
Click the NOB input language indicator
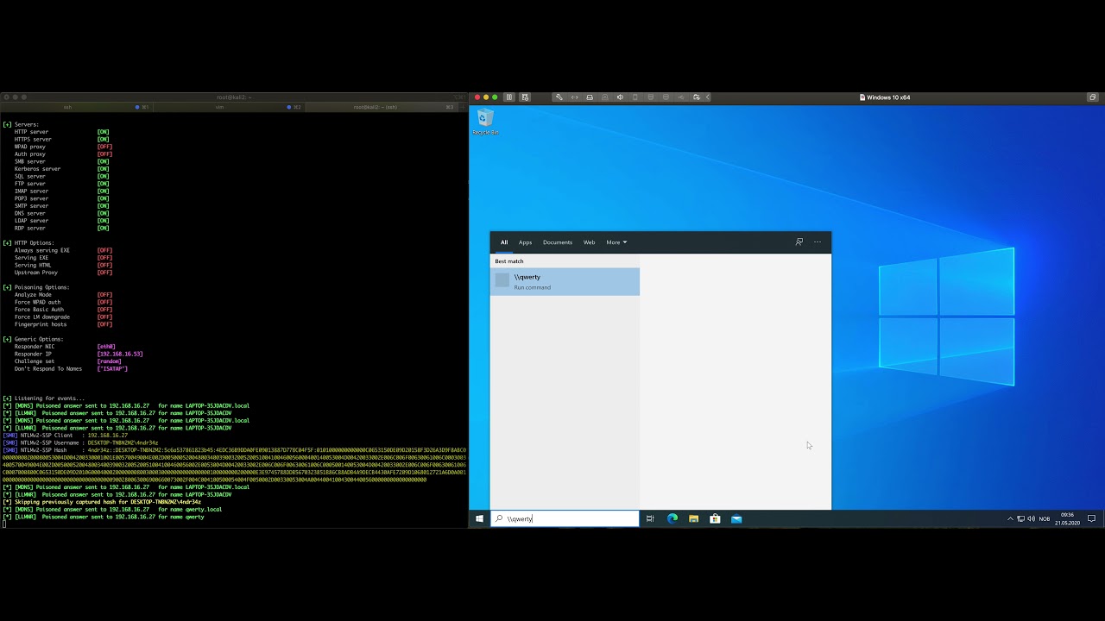click(1045, 518)
